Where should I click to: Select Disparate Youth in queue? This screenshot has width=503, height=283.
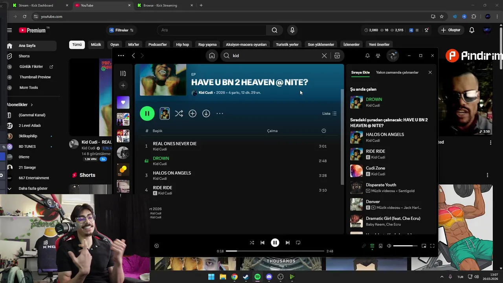(x=391, y=188)
